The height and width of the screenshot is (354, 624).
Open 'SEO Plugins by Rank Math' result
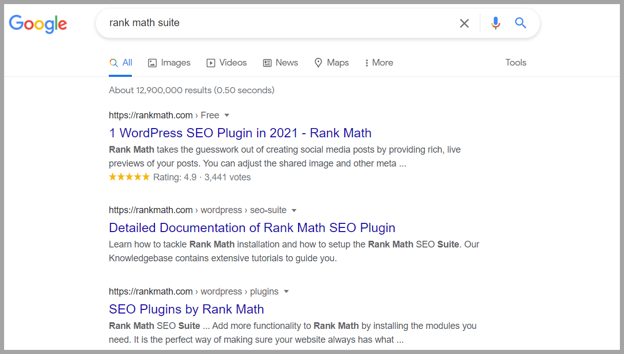[186, 309]
